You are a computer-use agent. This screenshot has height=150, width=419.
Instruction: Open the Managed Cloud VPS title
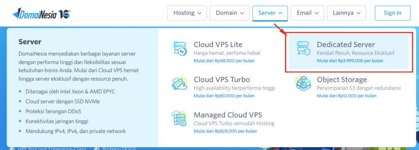(228, 115)
